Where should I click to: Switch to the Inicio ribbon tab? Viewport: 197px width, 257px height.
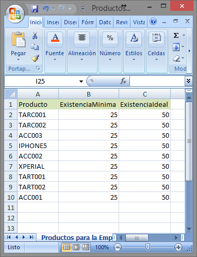click(36, 22)
